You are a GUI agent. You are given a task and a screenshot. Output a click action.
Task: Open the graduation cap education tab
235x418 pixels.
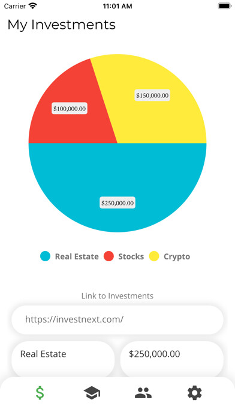tap(92, 393)
